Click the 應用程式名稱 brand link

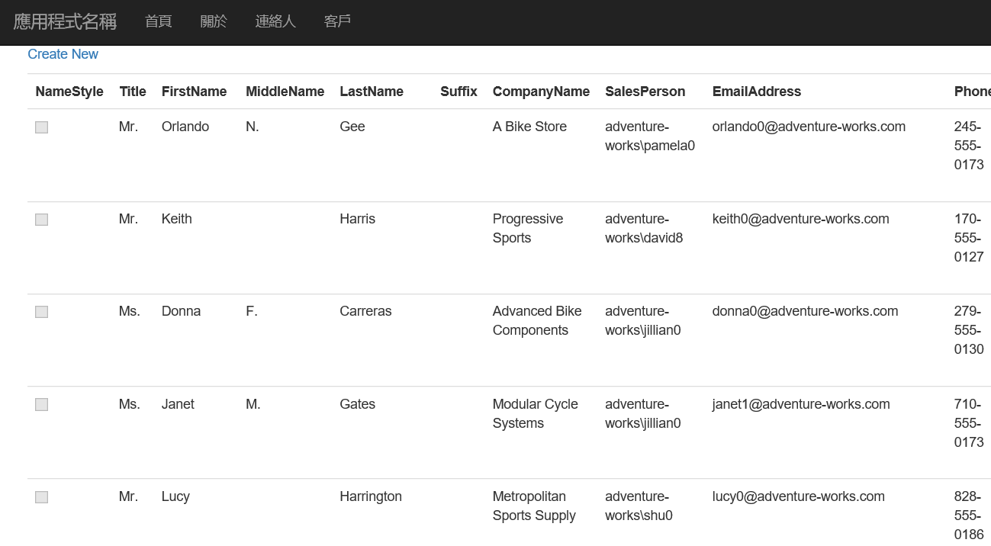(x=65, y=21)
